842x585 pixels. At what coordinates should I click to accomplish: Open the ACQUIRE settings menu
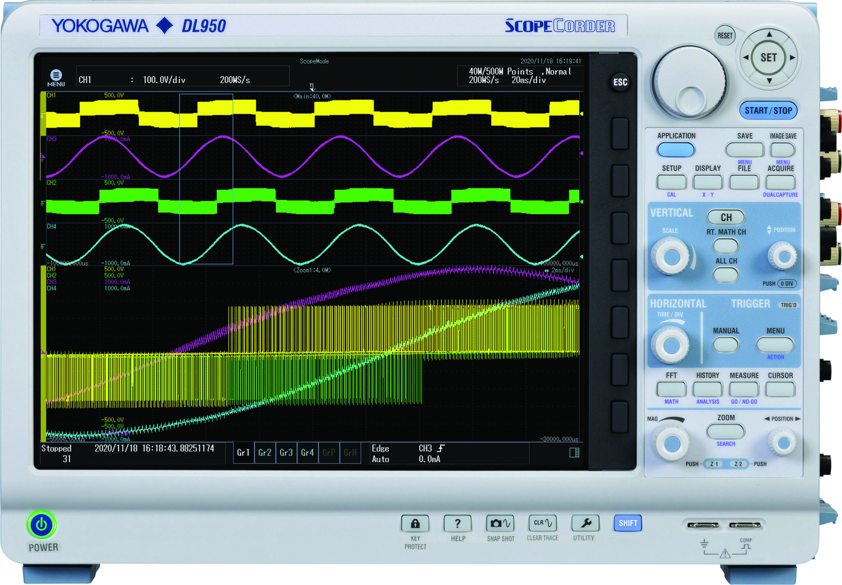[780, 181]
